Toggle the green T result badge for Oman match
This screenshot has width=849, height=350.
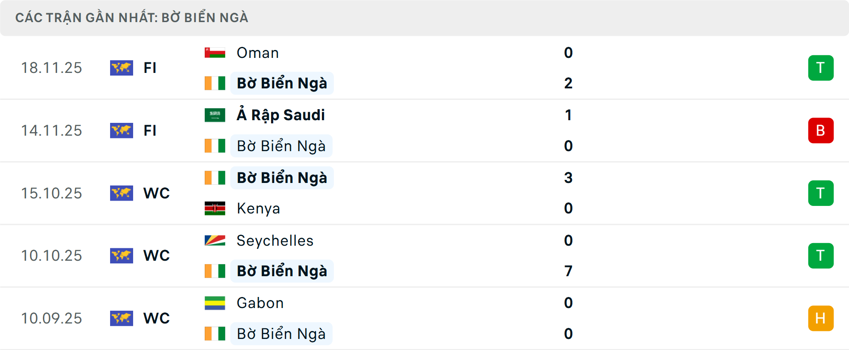pos(821,68)
